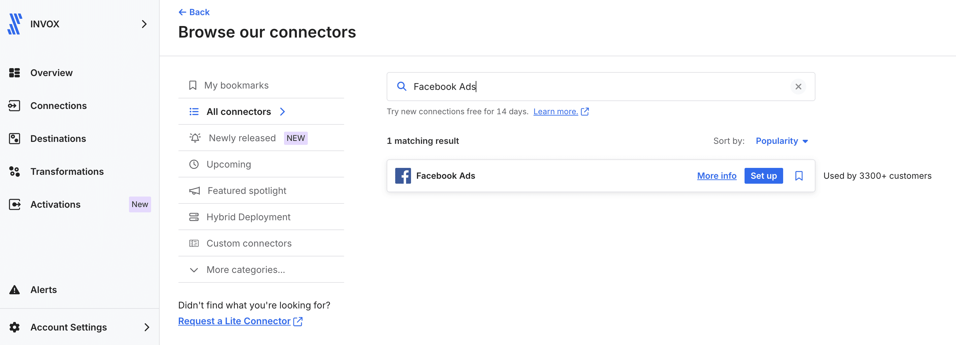Image resolution: width=956 pixels, height=345 pixels.
Task: Click the chevron next to All connectors
Action: pyautogui.click(x=282, y=111)
